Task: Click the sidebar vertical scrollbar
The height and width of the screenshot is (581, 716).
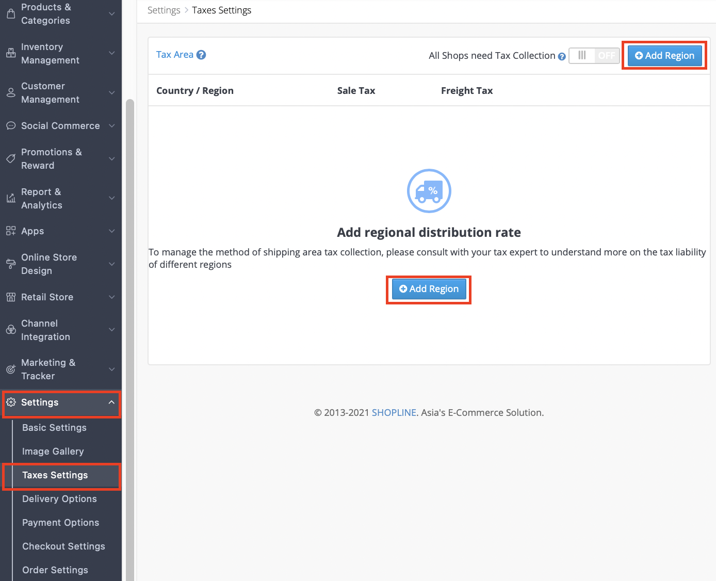Action: pyautogui.click(x=130, y=341)
